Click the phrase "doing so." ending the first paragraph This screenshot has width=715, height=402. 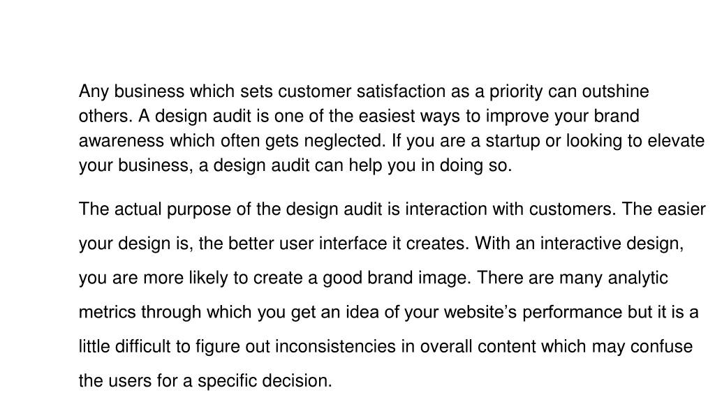coord(476,165)
